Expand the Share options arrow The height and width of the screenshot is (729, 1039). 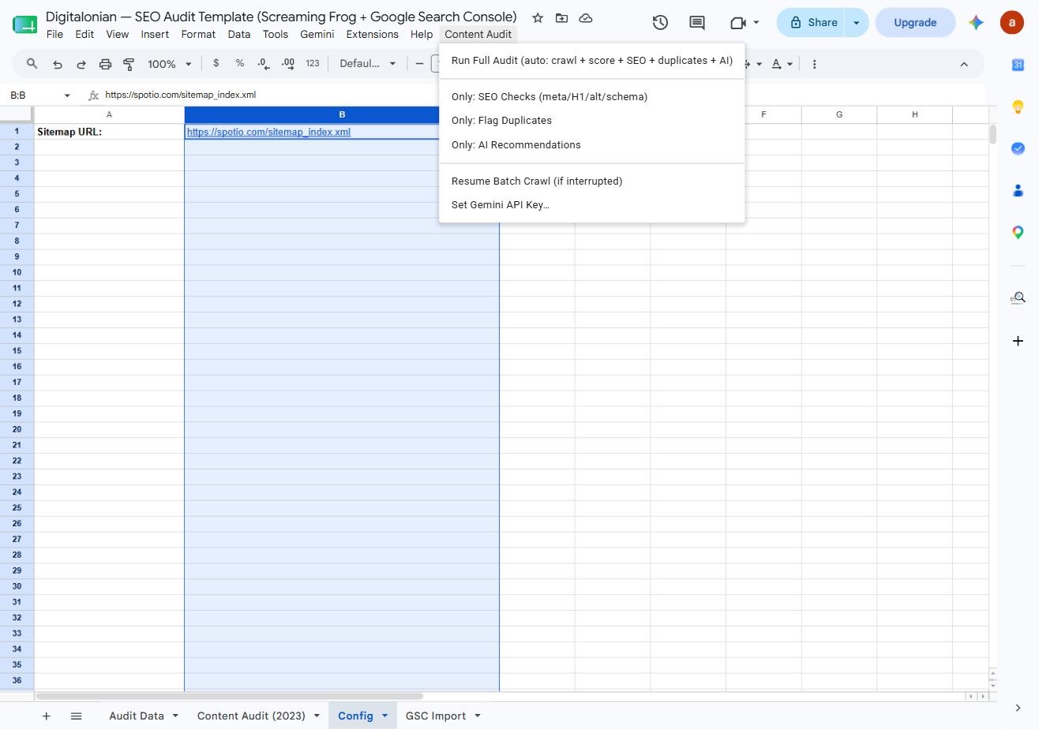click(x=856, y=23)
